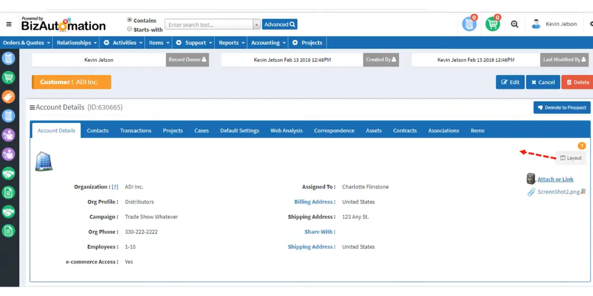This screenshot has height=296, width=593.
Task: Click the topmost blue building sidebar icon
Action: point(8,58)
